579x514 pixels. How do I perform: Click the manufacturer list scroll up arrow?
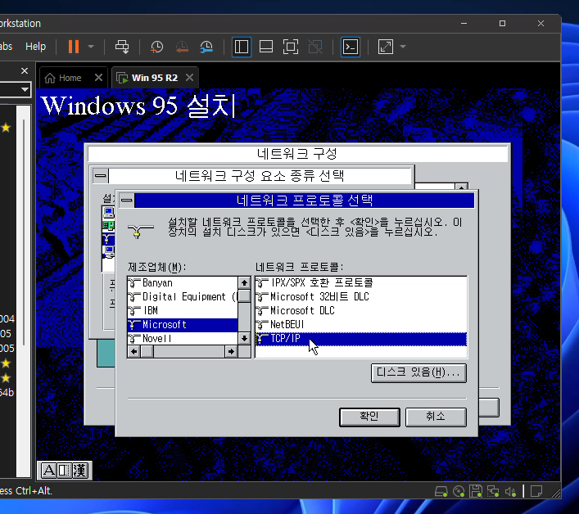244,283
